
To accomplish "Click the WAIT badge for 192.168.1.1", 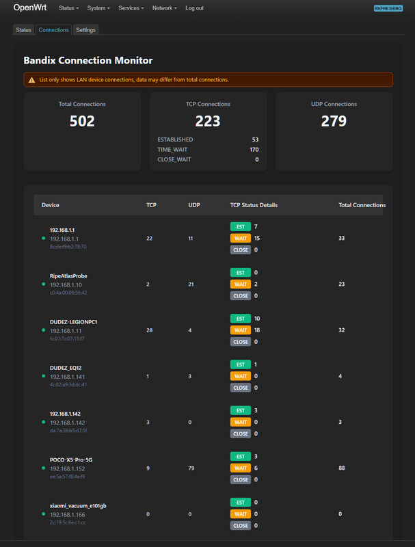I will coord(241,238).
